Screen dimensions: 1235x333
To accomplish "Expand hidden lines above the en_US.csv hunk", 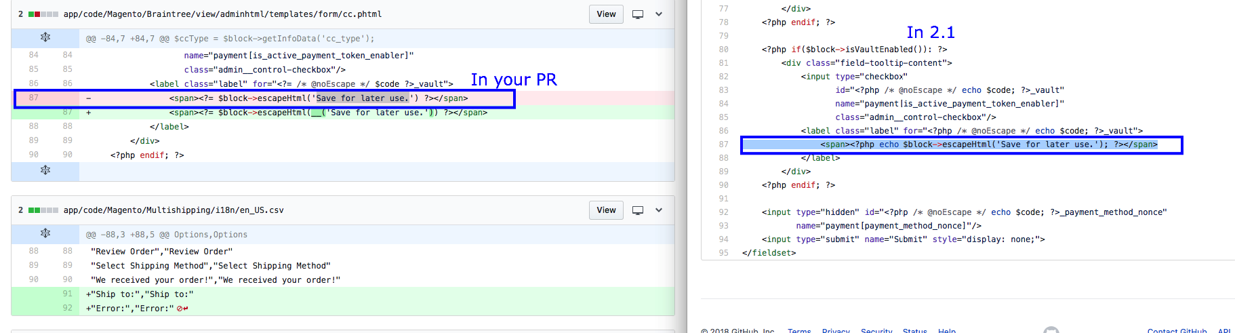I will (45, 233).
